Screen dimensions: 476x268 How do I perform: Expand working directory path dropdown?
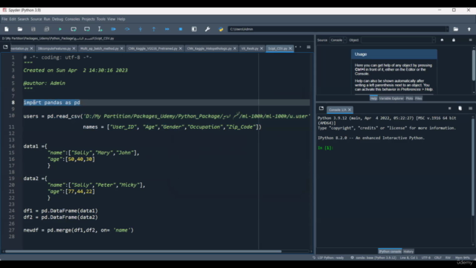pos(447,29)
